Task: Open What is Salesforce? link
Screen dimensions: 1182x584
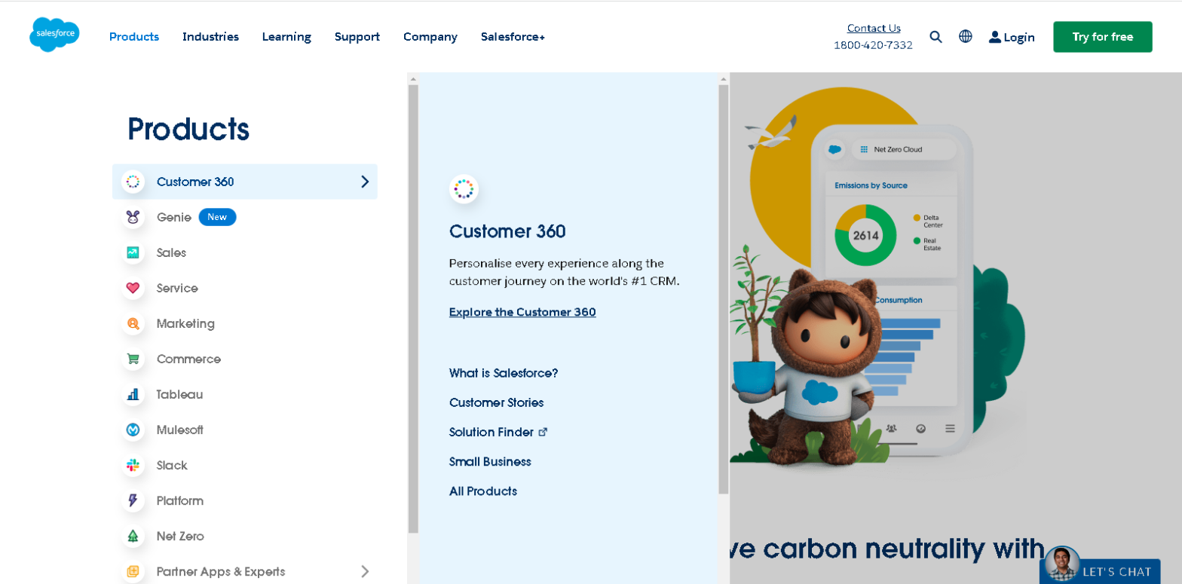Action: (504, 373)
